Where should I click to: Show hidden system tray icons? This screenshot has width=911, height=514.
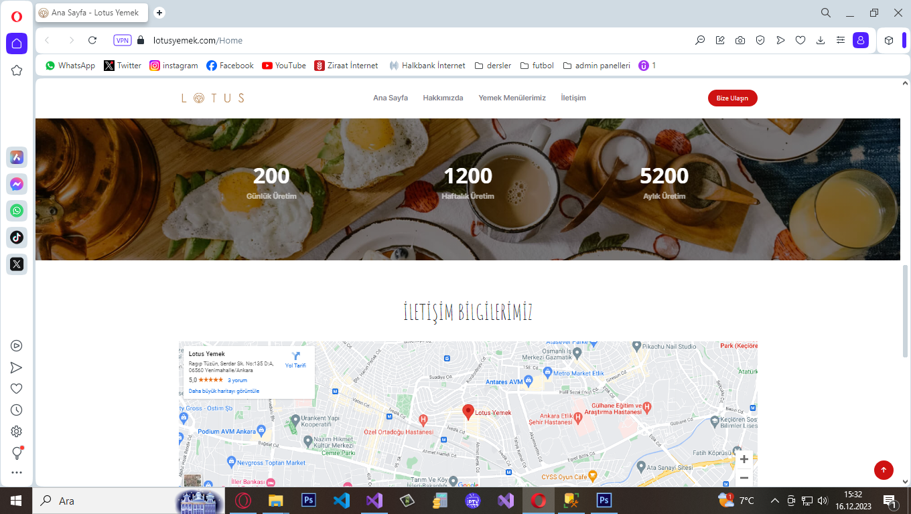[x=775, y=501]
